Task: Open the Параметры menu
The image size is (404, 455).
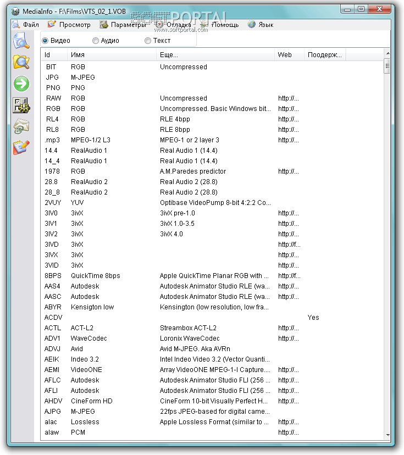Action: (x=129, y=25)
